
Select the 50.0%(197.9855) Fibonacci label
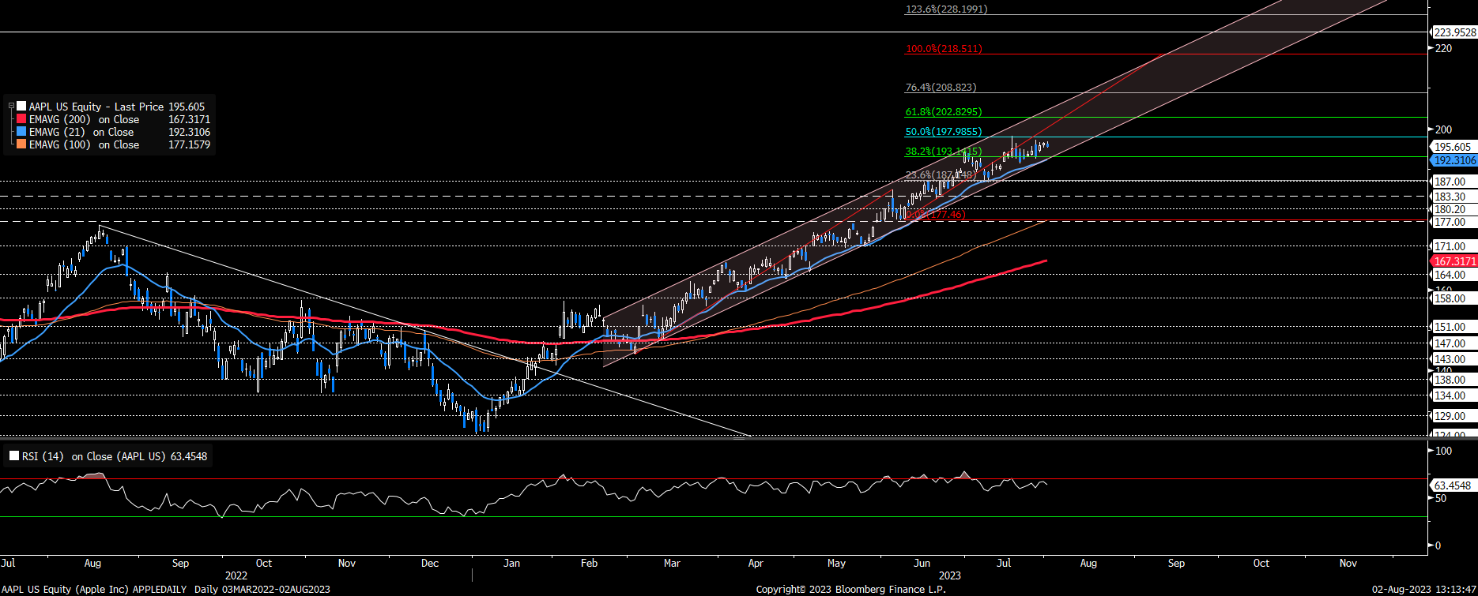(944, 132)
